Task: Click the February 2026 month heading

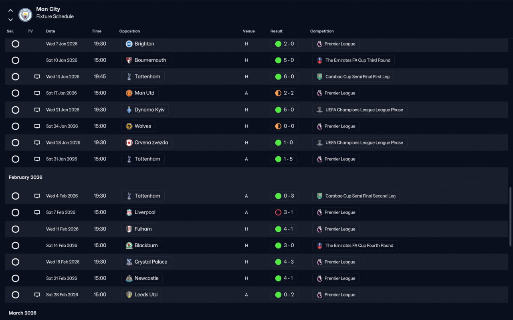Action: tap(26, 177)
